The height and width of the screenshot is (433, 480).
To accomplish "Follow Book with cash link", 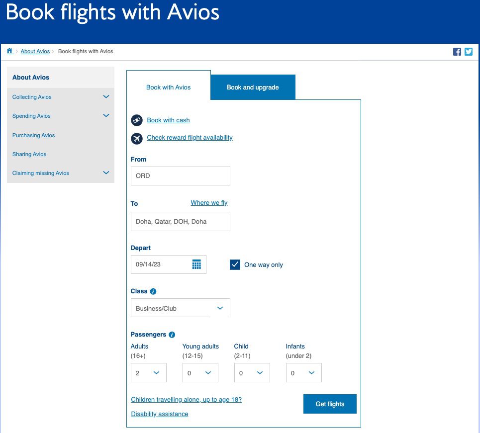I will pyautogui.click(x=168, y=120).
